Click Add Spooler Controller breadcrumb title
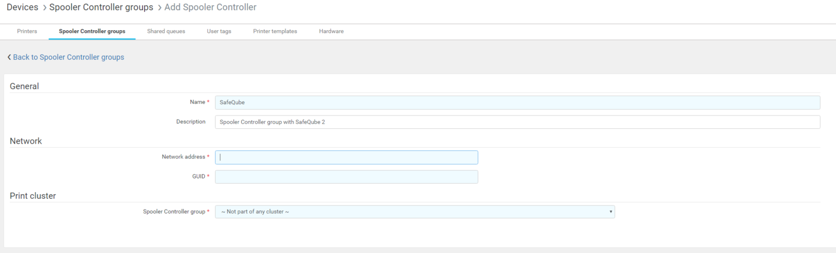 (x=210, y=7)
